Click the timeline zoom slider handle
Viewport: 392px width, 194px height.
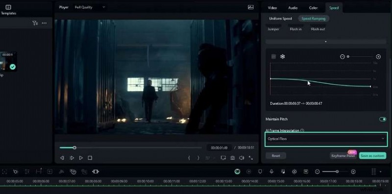point(337,172)
